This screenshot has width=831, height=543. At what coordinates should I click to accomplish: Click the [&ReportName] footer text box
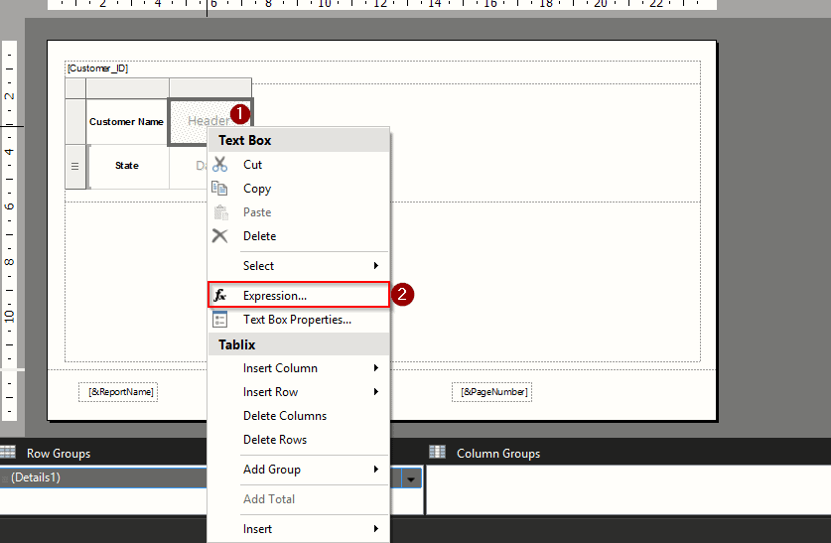118,392
